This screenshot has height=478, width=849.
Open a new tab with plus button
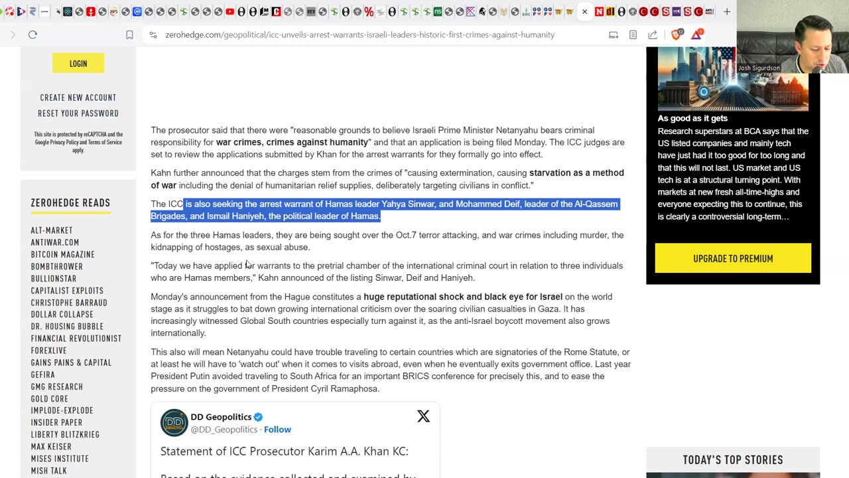[x=727, y=11]
